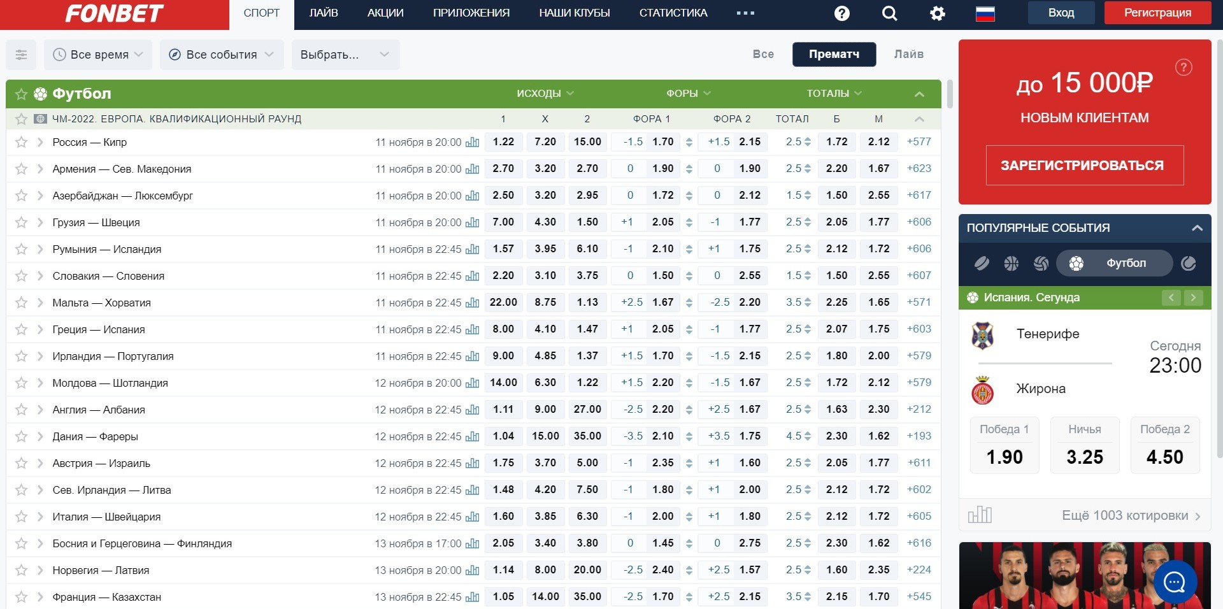This screenshot has width=1223, height=609.
Task: Favorite the Футбол section star
Action: [x=21, y=94]
